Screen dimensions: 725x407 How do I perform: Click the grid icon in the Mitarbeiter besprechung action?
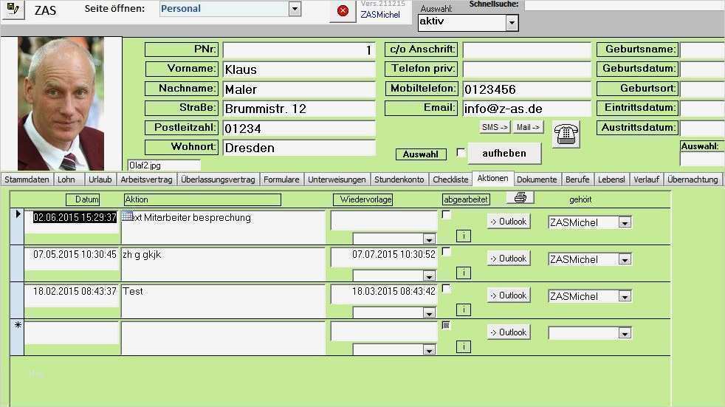click(127, 216)
